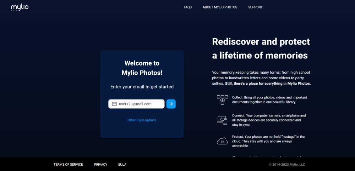
Task: Click the Other login options link
Action: [142, 120]
